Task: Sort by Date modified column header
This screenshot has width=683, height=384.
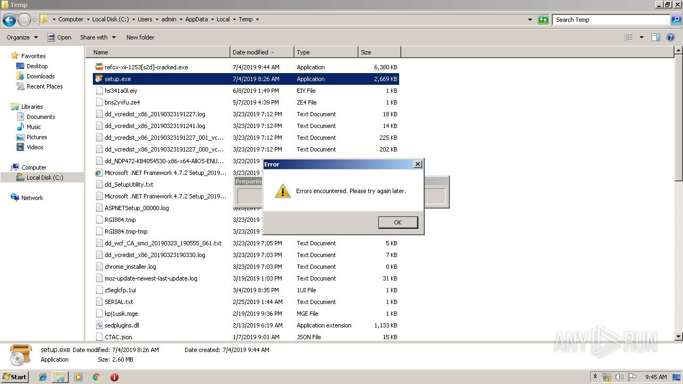Action: [262, 52]
